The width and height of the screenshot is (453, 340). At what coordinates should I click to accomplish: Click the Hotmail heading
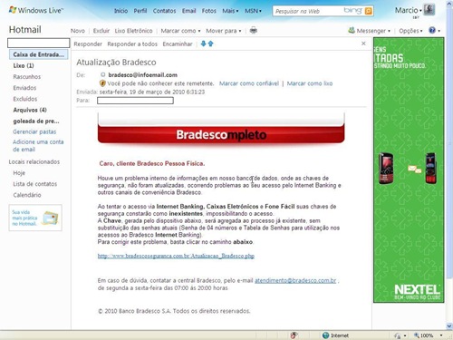coord(25,30)
